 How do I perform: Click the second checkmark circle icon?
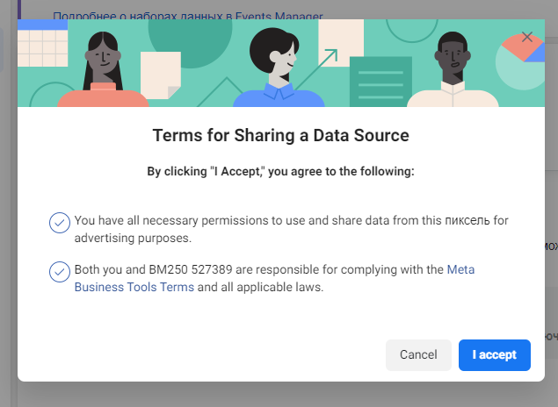point(60,272)
